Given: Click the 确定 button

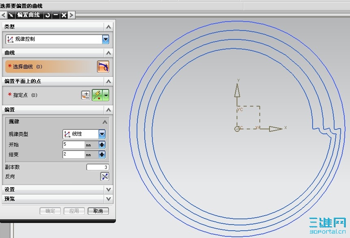Looking at the screenshot, I should [50, 211].
